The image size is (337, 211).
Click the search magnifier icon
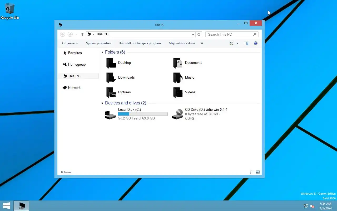point(255,34)
